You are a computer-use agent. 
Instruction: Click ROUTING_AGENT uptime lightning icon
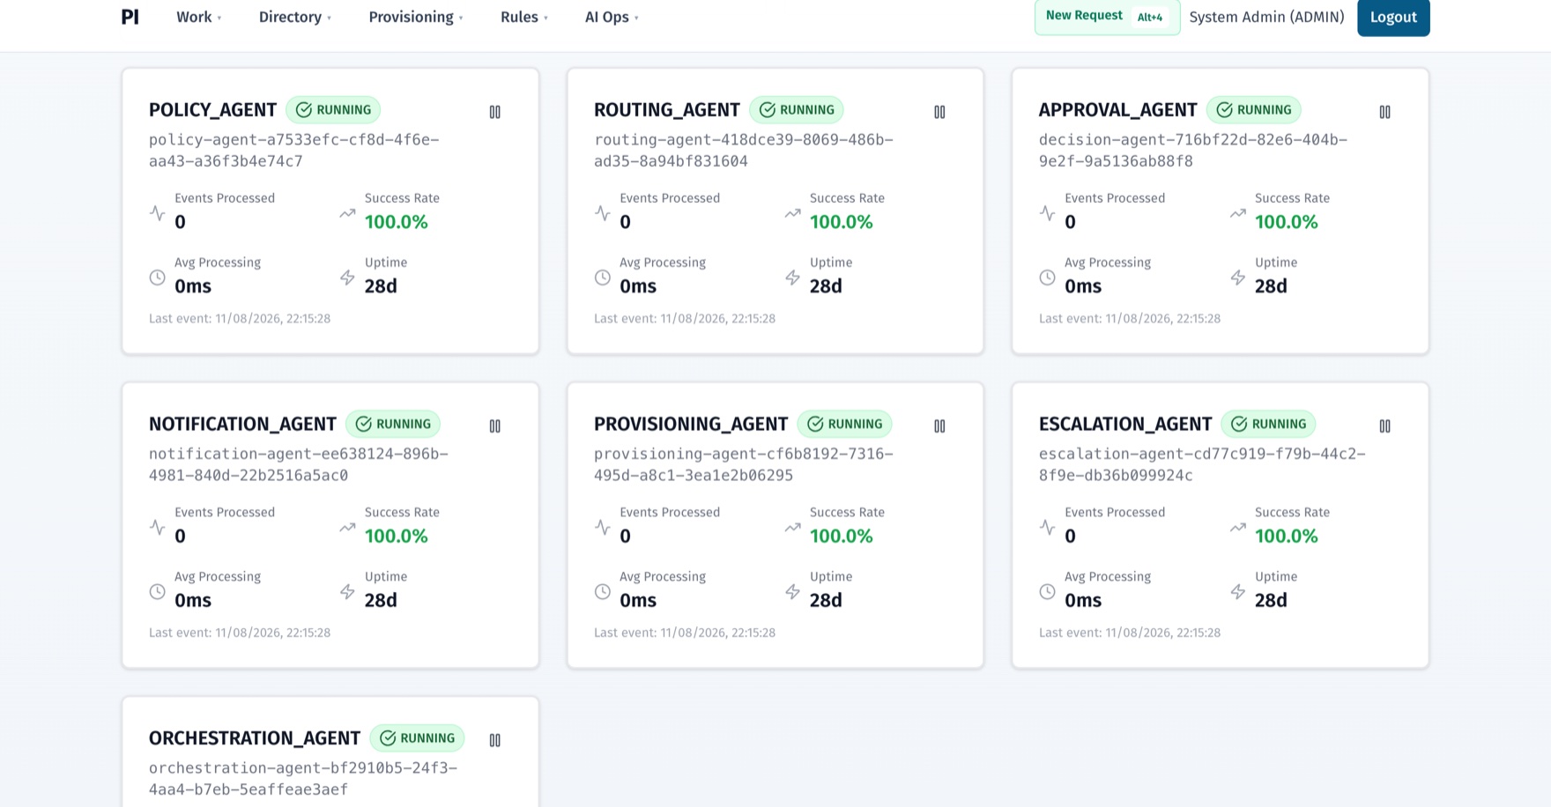792,277
